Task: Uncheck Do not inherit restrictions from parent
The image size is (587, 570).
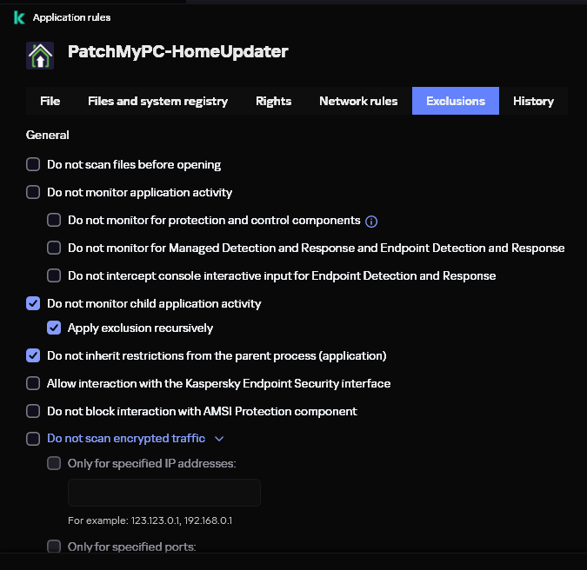Action: pos(33,355)
